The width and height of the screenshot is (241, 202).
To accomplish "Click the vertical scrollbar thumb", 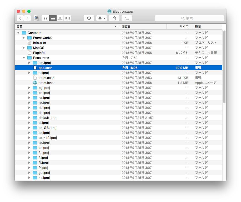I will [x=224, y=67].
